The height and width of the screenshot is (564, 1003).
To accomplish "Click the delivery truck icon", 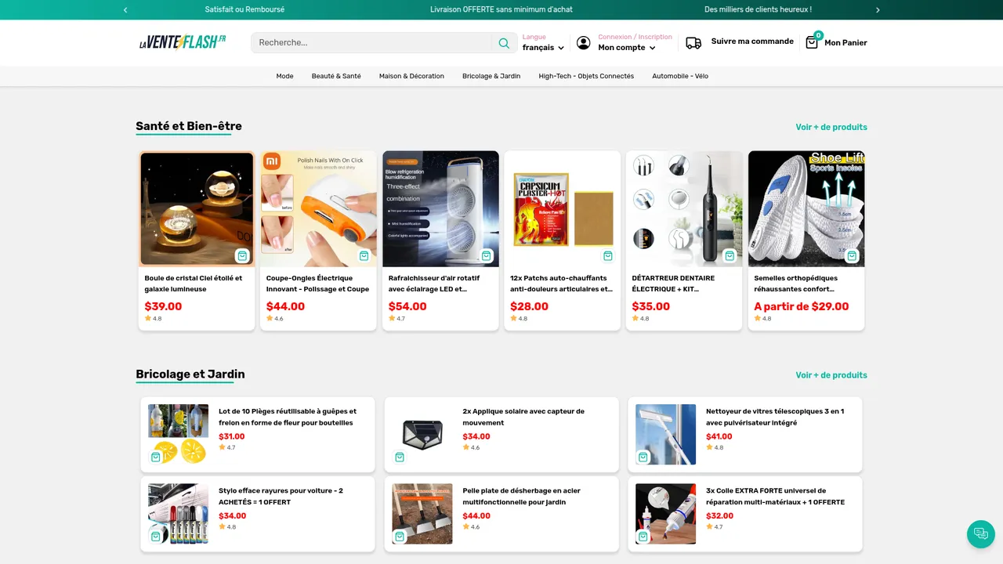I will [693, 43].
